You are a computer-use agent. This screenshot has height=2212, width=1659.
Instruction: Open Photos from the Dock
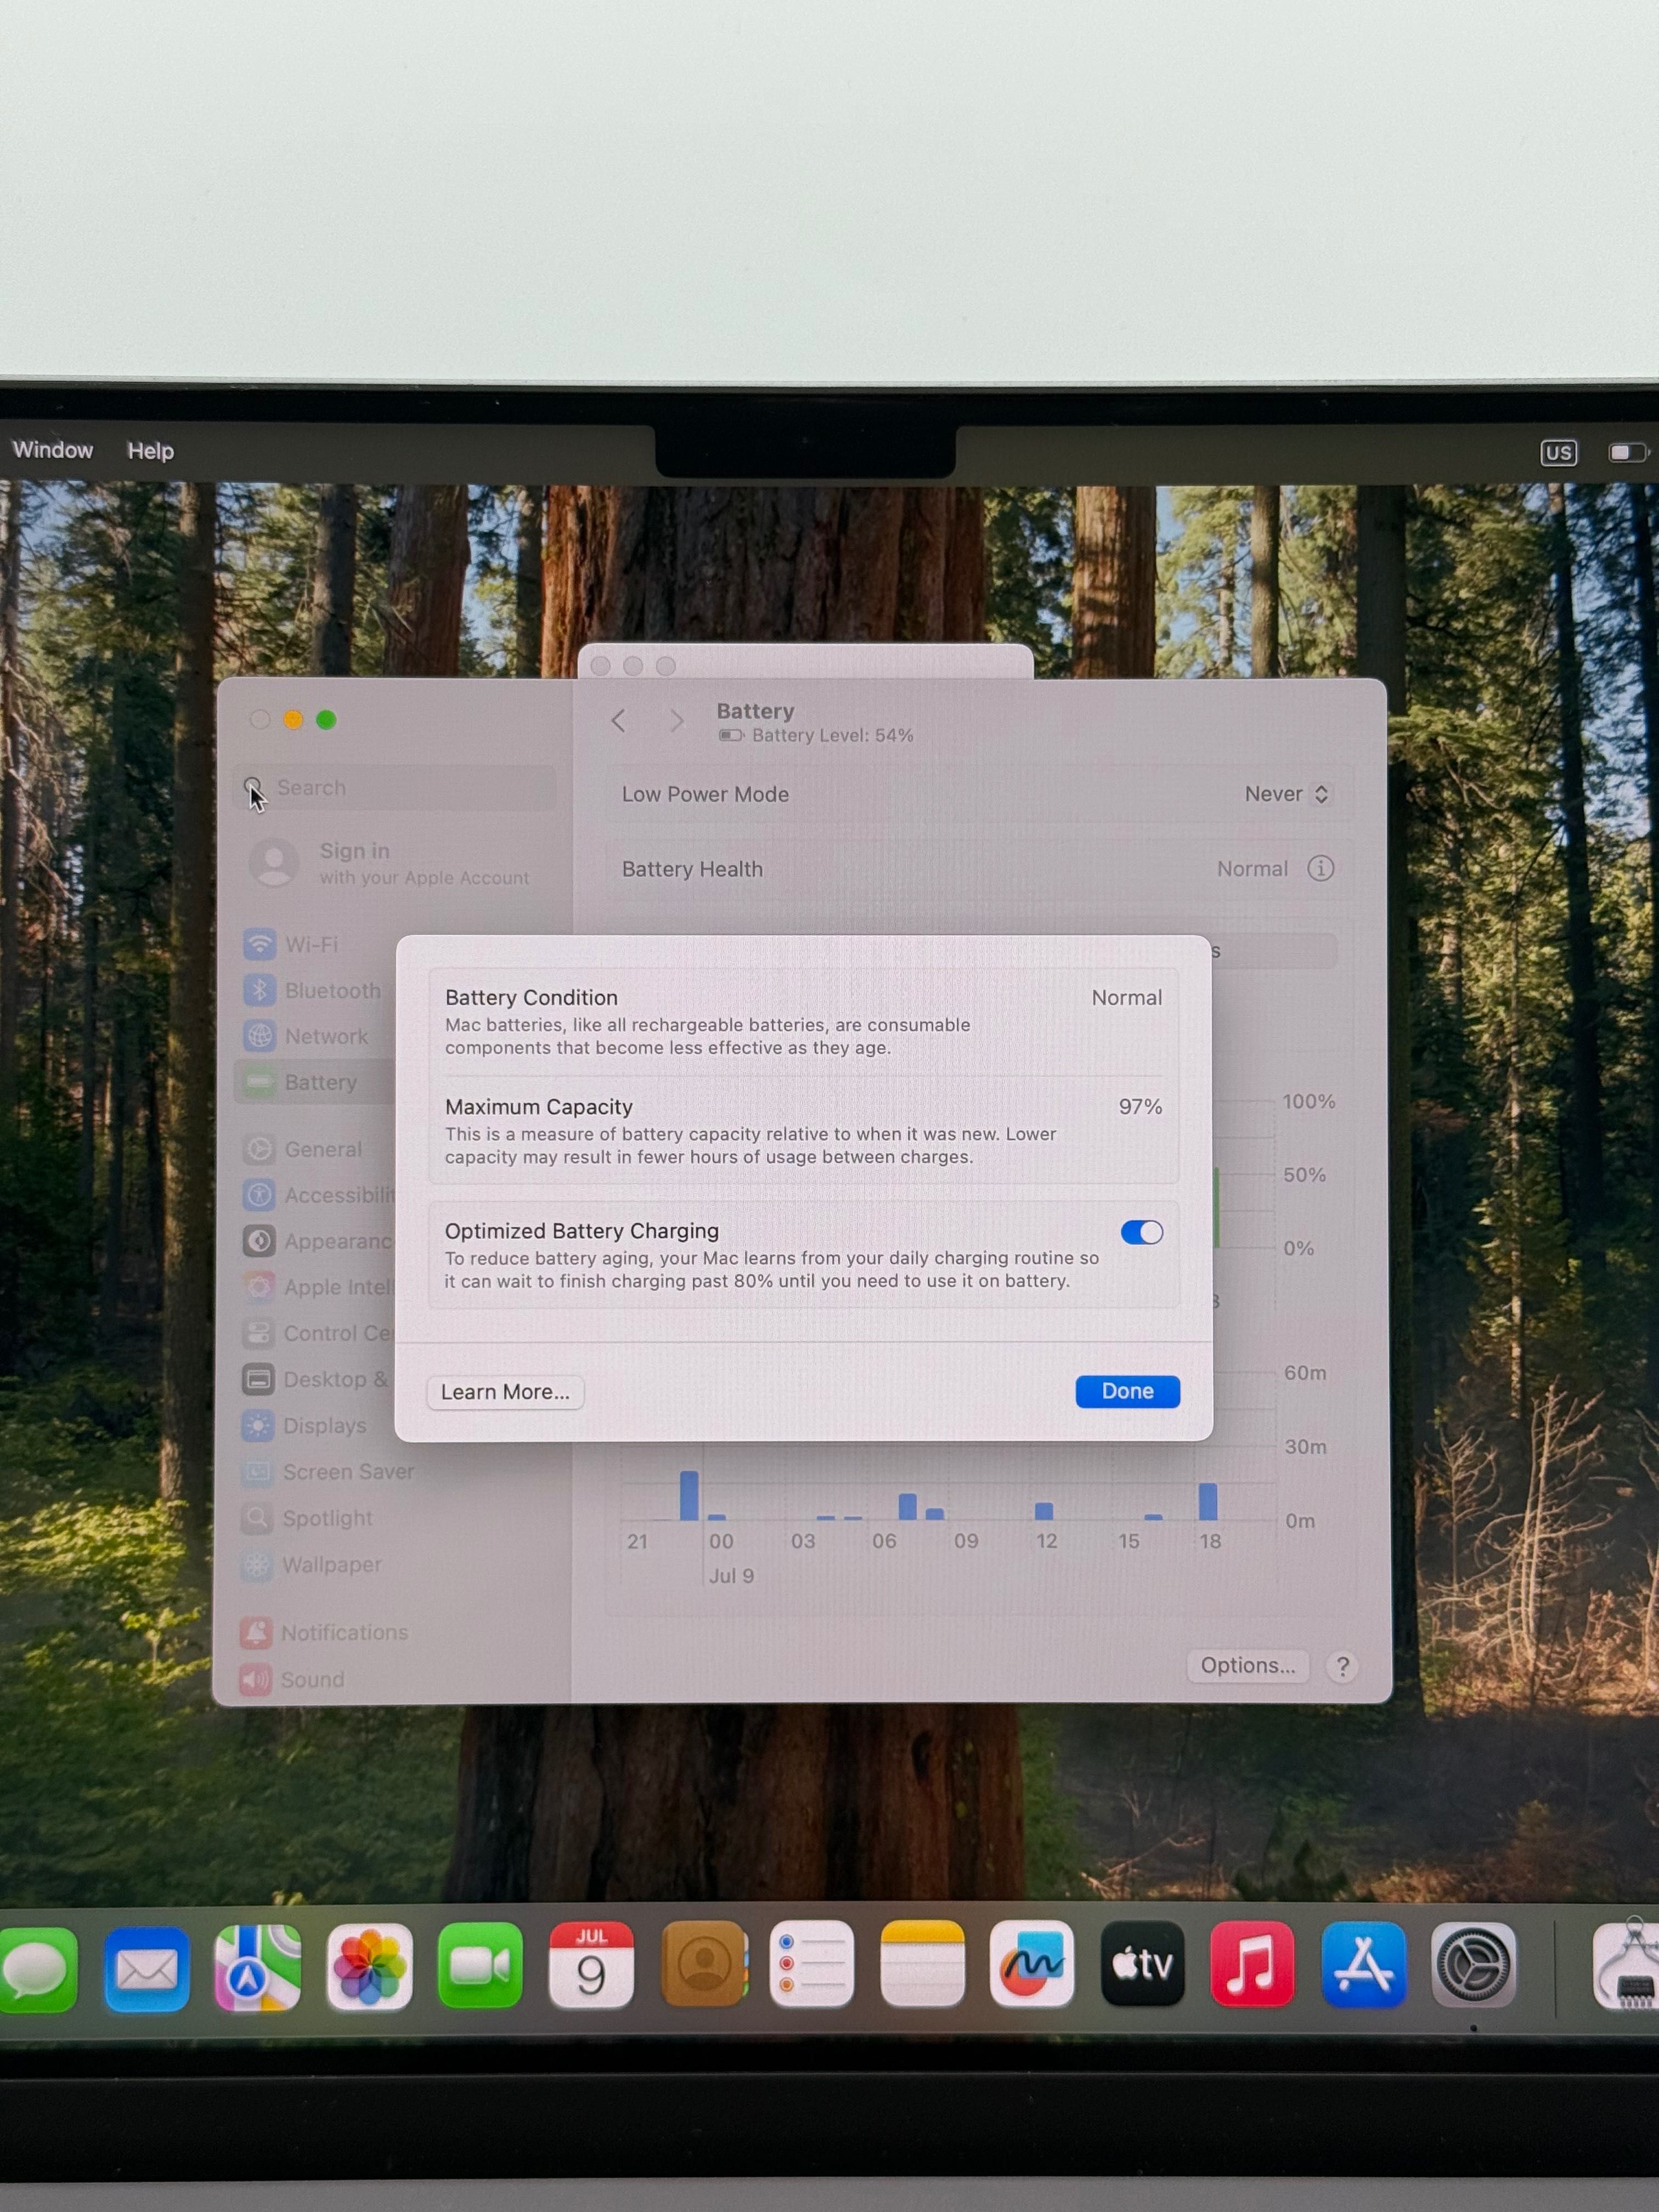[x=369, y=1967]
